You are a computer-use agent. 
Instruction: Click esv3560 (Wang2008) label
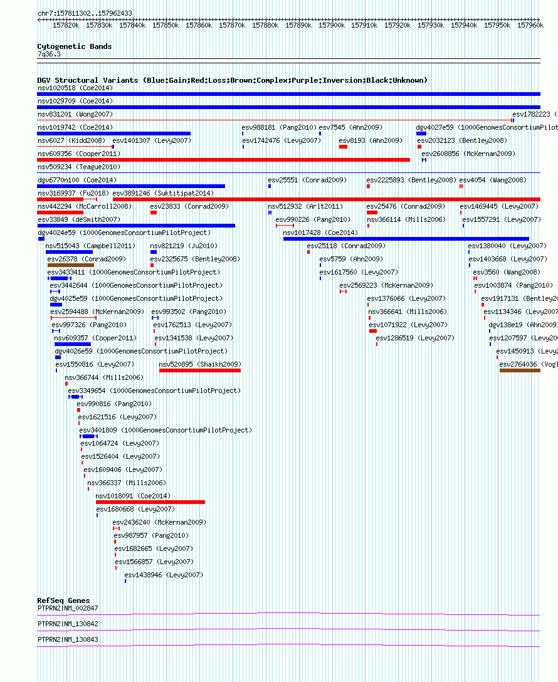[507, 272]
